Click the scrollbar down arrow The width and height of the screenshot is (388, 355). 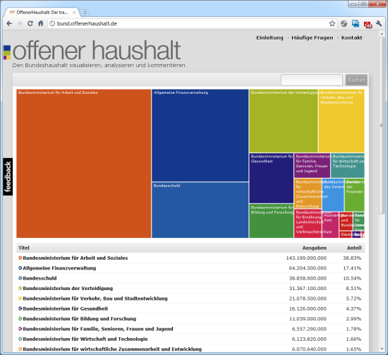click(382, 349)
